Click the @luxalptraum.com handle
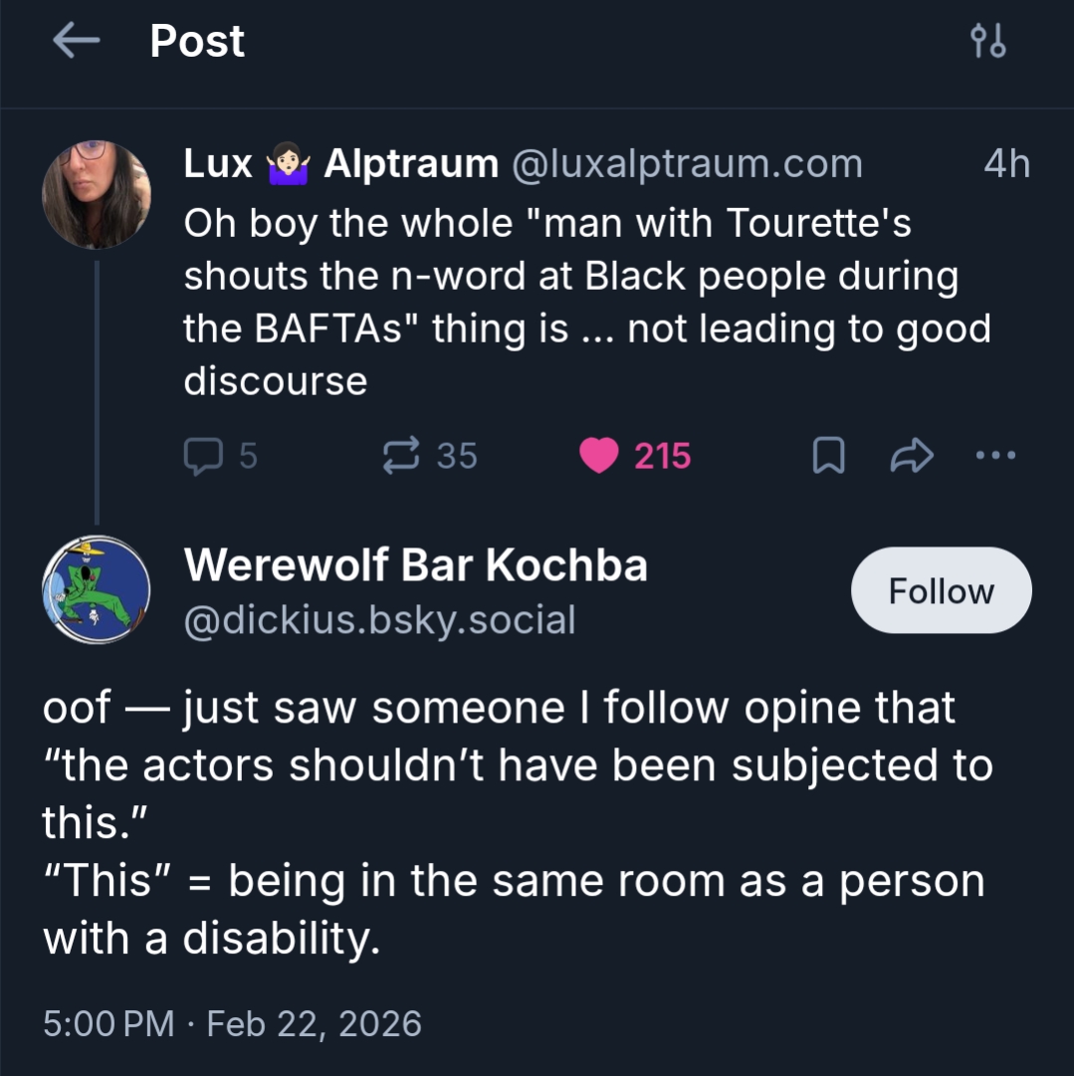Viewport: 1074px width, 1076px height. coord(686,164)
